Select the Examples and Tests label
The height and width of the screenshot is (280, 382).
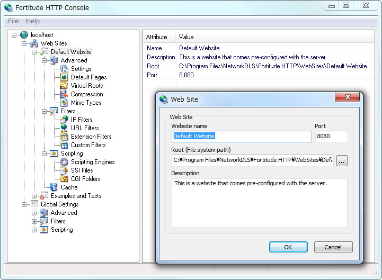76,196
